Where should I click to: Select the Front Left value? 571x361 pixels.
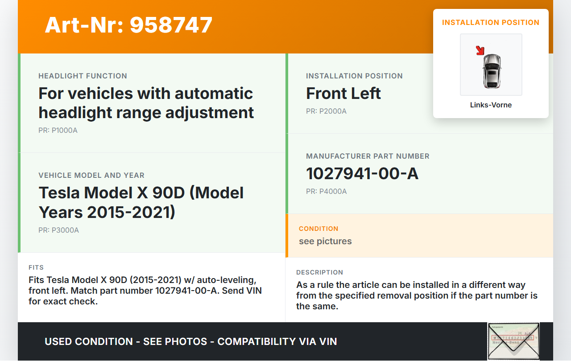point(343,94)
